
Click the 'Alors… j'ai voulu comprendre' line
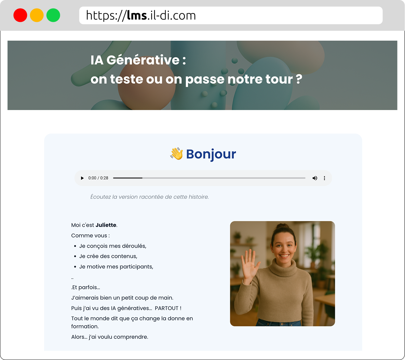[x=110, y=337]
